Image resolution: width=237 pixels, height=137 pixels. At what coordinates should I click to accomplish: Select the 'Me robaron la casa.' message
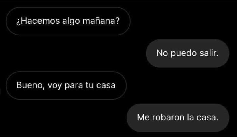pos(178,118)
